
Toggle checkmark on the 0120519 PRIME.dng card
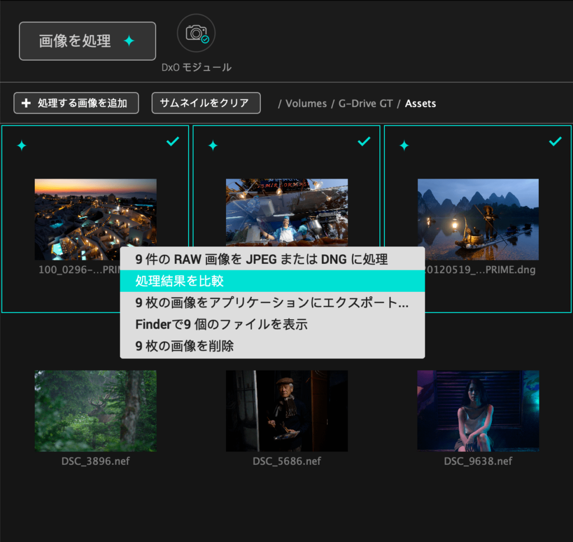click(x=555, y=141)
